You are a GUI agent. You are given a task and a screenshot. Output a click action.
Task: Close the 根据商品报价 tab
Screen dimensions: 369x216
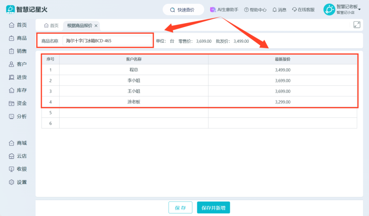pyautogui.click(x=96, y=26)
